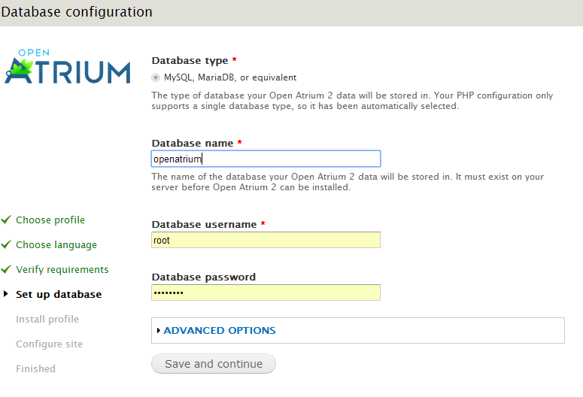Viewport: 583px width, 397px height.
Task: Click the Database password field
Action: (x=266, y=292)
